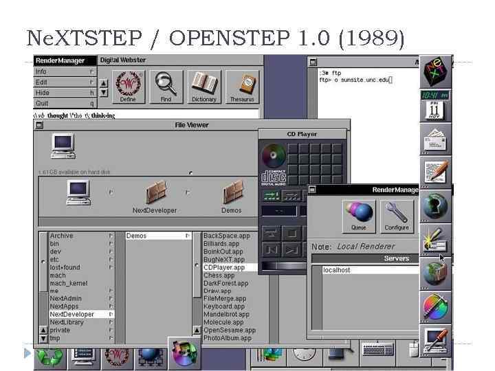The width and height of the screenshot is (495, 371).
Task: Open the Mail envelope dock icon
Action: pyautogui.click(x=435, y=139)
